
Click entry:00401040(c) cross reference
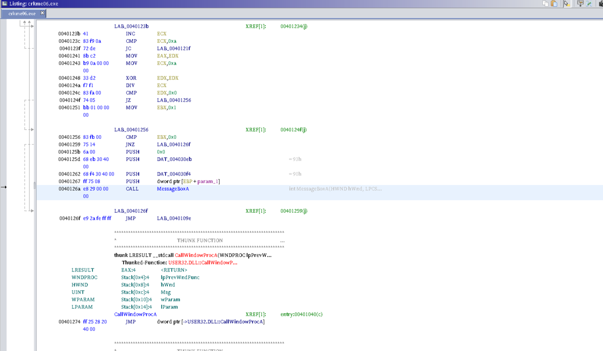click(301, 314)
